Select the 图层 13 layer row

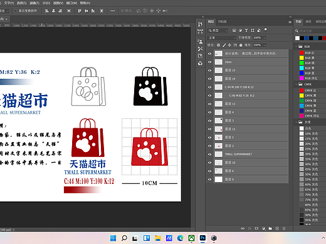[x=248, y=104]
